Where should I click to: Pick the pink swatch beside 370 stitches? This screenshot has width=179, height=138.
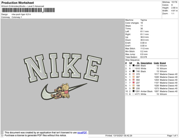[133, 74]
